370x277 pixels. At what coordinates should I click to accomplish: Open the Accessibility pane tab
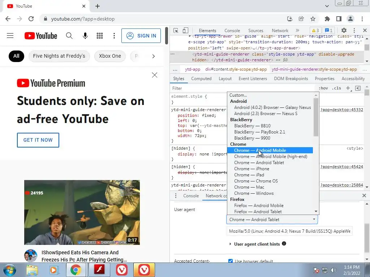353,79
